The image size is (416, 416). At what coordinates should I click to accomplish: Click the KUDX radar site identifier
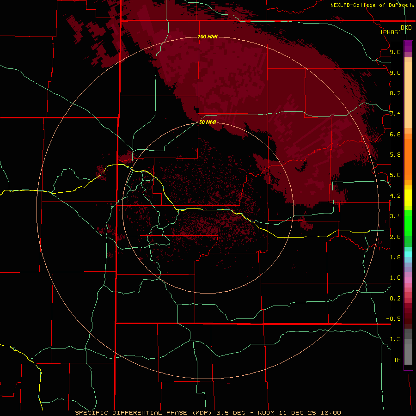[267, 413]
